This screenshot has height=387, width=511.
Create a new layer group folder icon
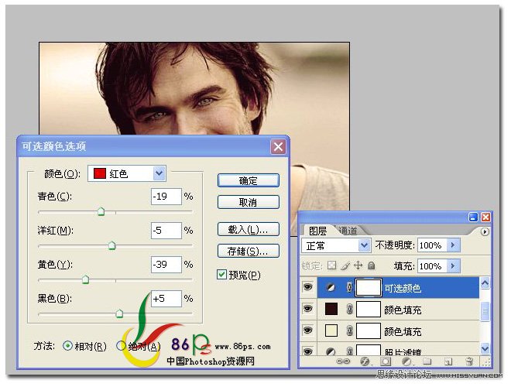pos(427,361)
